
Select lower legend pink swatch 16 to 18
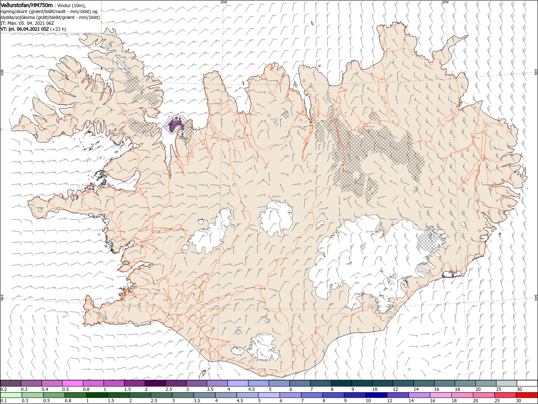(440, 395)
